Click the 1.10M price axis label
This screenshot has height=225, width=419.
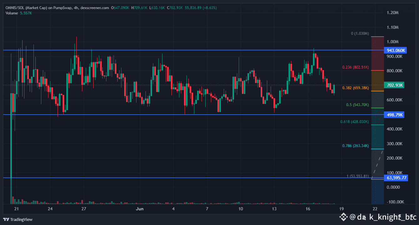392,28
